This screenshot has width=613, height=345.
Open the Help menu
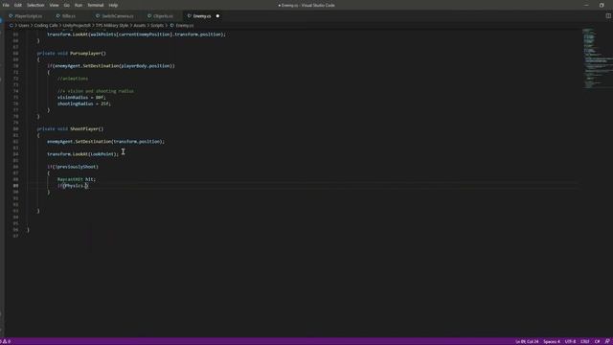click(113, 5)
